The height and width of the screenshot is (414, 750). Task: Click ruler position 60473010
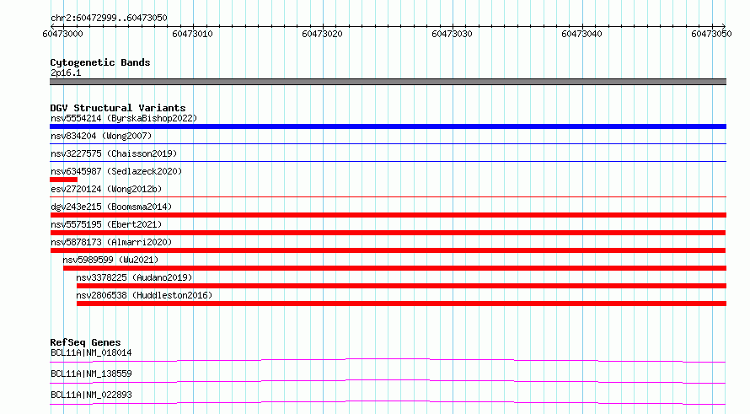click(x=192, y=34)
